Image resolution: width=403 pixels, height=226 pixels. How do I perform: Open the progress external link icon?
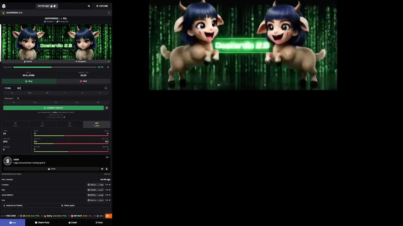[x=108, y=67]
